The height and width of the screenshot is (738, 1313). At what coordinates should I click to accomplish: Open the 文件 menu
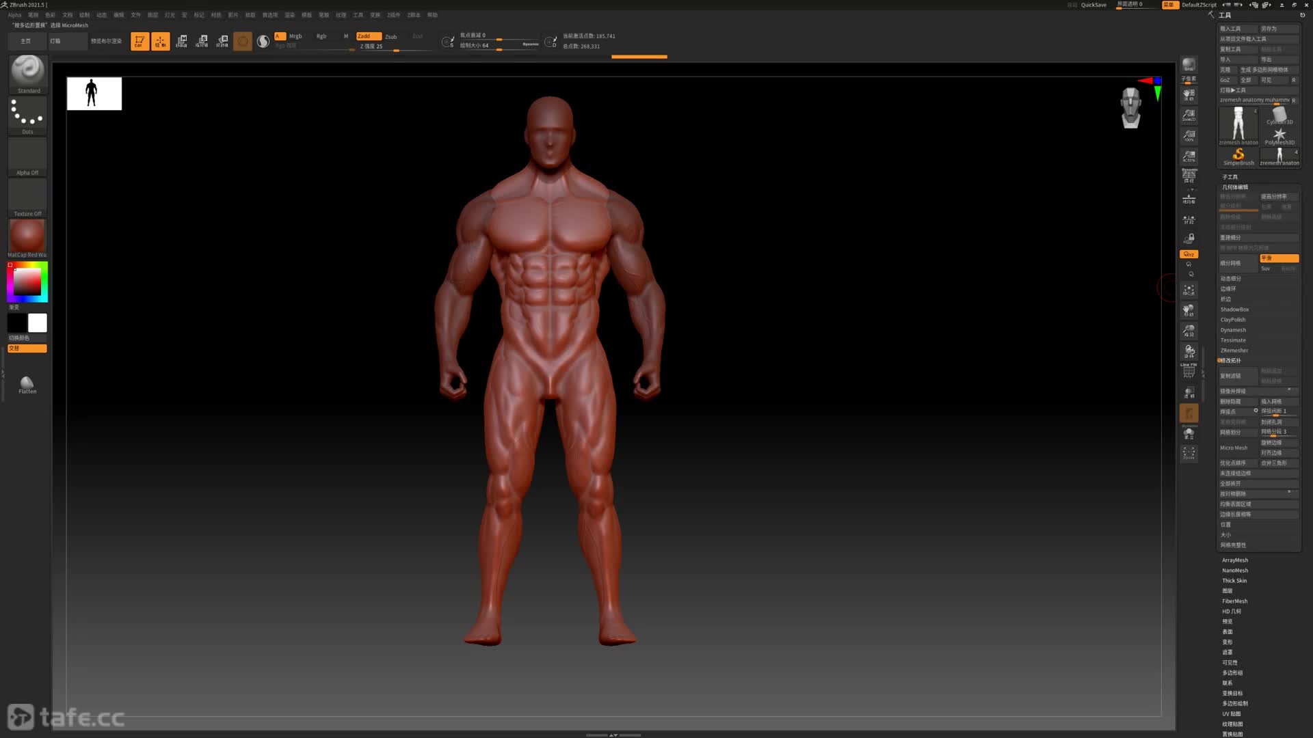pyautogui.click(x=135, y=15)
